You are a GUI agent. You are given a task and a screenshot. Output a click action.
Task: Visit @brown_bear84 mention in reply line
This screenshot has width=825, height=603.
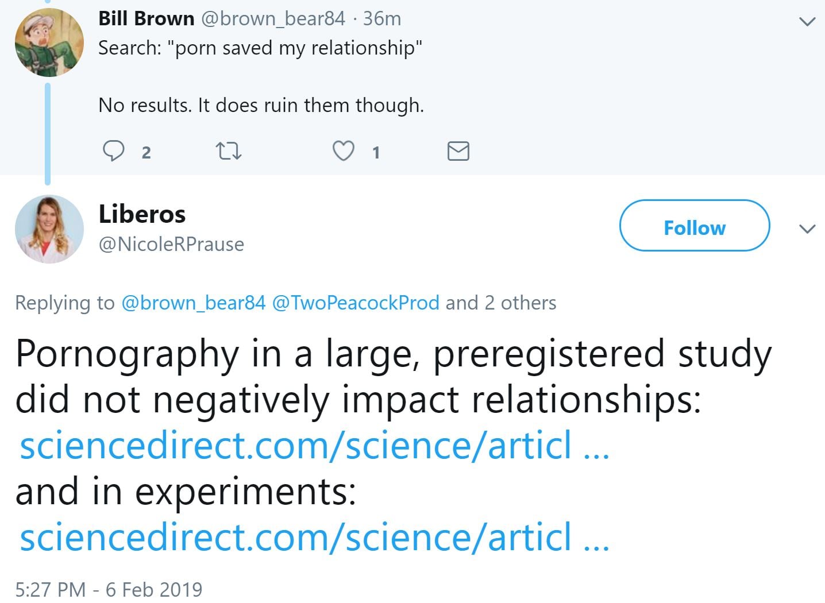194,303
